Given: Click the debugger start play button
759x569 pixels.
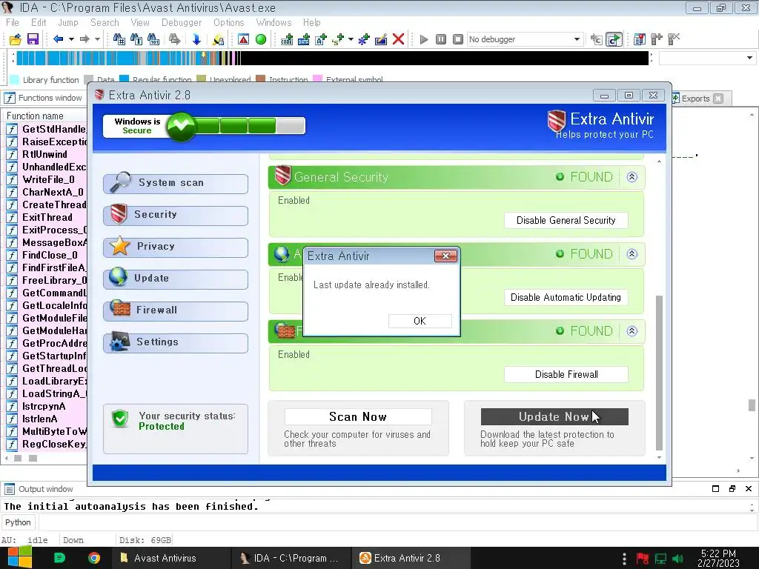Looking at the screenshot, I should point(424,39).
